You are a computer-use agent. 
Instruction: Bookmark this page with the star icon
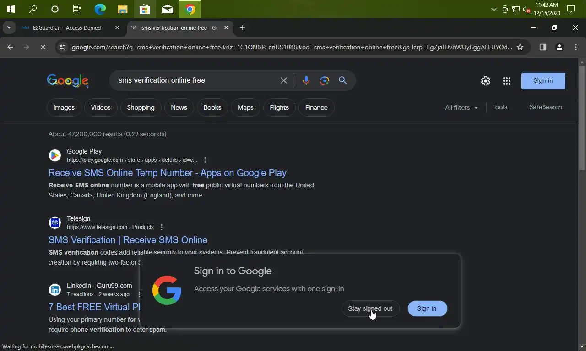coord(520,47)
